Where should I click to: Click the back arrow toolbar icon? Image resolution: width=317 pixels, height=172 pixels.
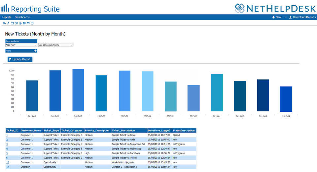click(x=4, y=23)
